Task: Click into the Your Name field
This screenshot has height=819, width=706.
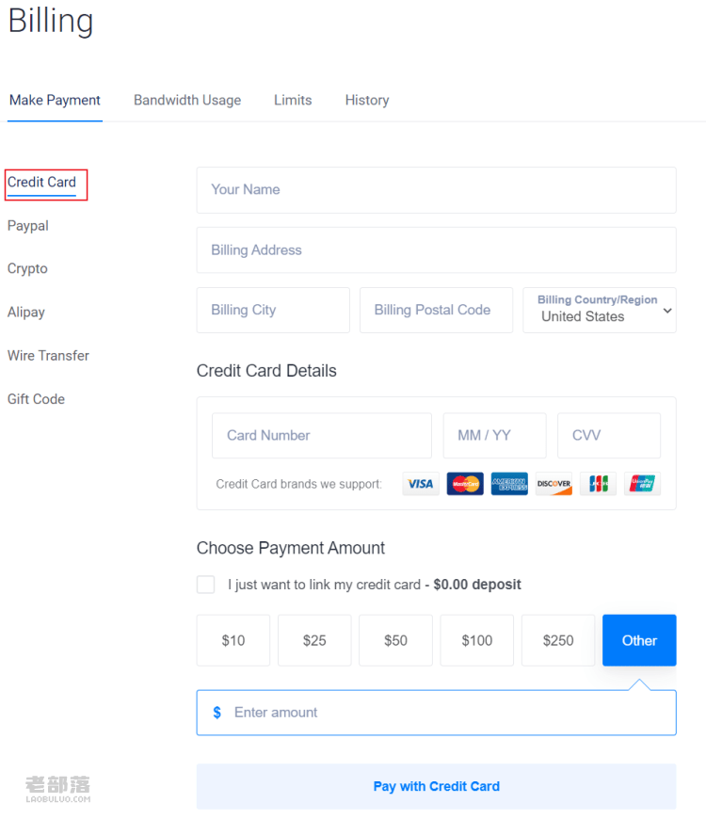Action: click(x=437, y=190)
